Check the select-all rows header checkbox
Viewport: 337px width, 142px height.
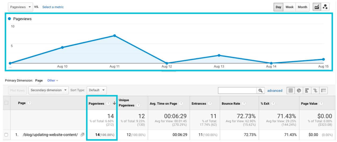point(6,103)
